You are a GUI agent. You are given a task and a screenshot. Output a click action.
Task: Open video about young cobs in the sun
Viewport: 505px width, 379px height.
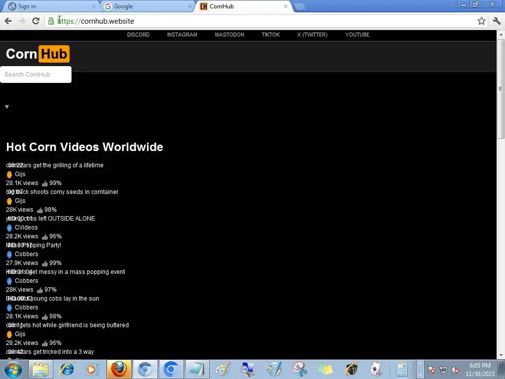[52, 299]
